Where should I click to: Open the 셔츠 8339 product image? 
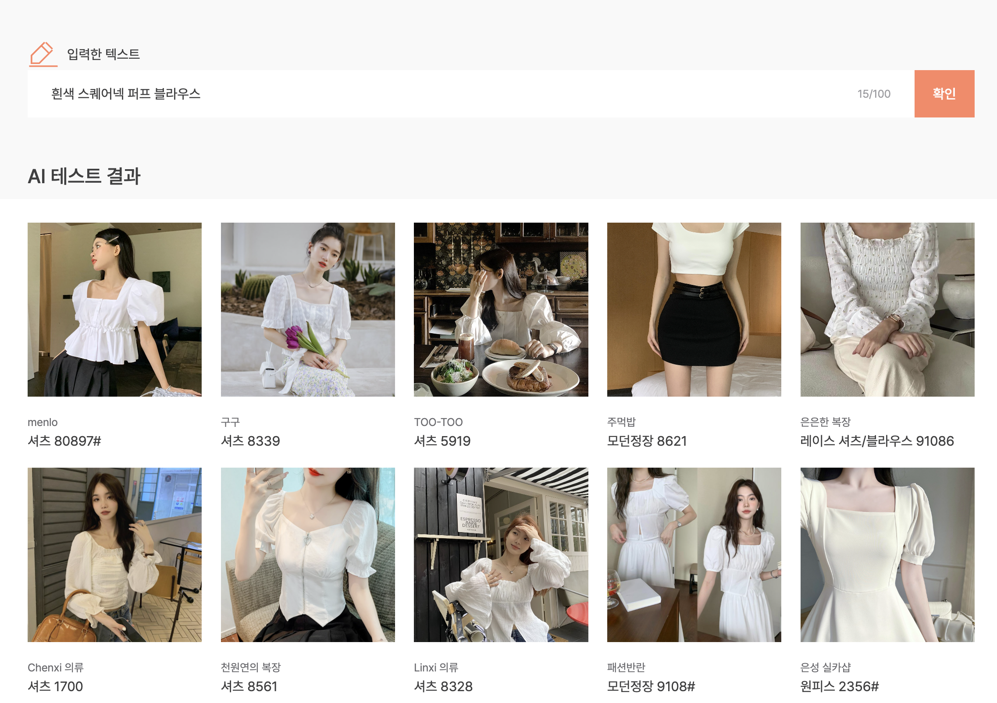[308, 309]
